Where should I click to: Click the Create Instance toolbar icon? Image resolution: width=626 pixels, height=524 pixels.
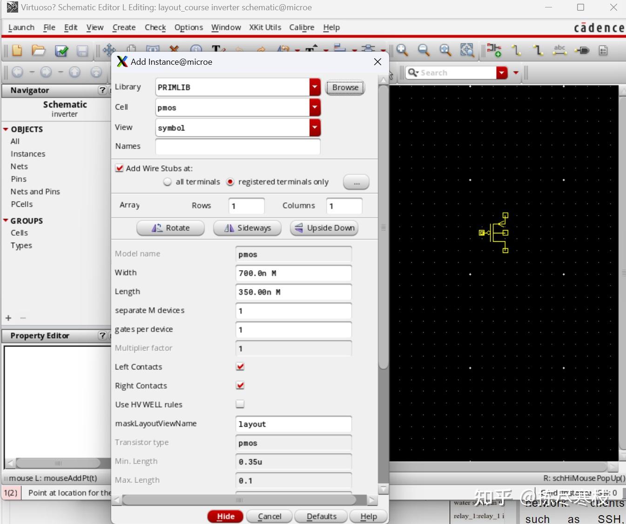pyautogui.click(x=494, y=50)
